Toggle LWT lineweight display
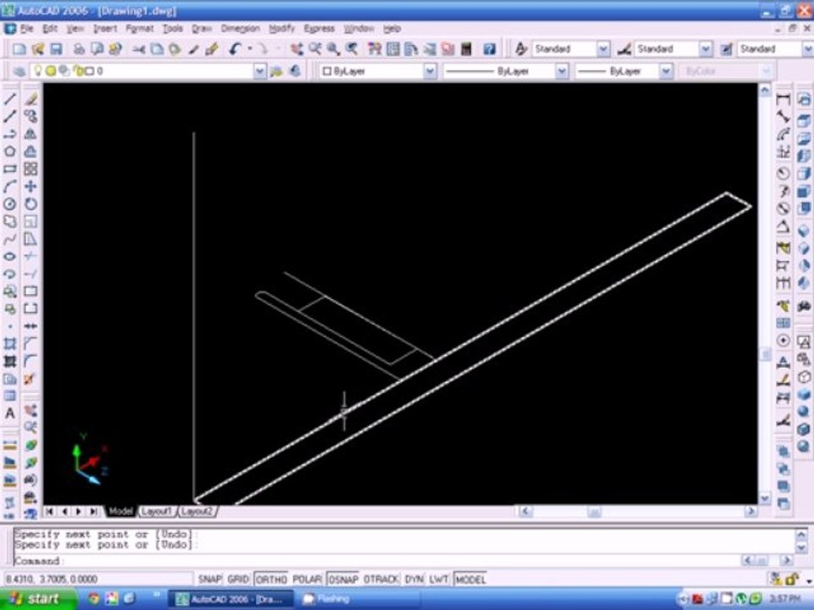This screenshot has height=610, width=814. click(438, 579)
